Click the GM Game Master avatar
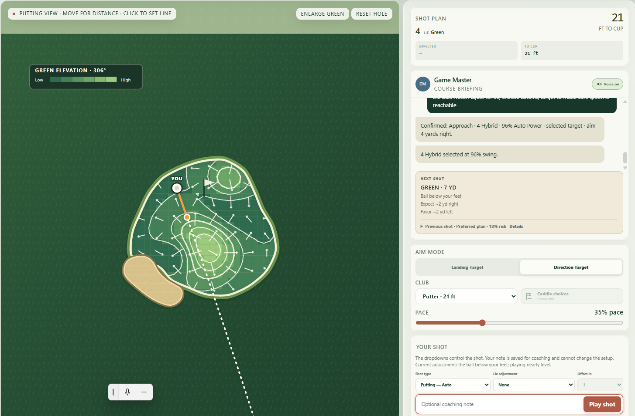This screenshot has height=416, width=635. coord(422,84)
